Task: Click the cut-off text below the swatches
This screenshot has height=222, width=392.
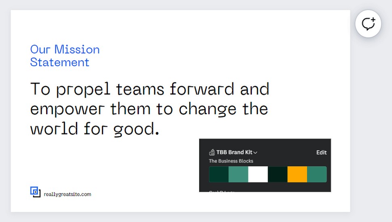Action: click(x=222, y=191)
